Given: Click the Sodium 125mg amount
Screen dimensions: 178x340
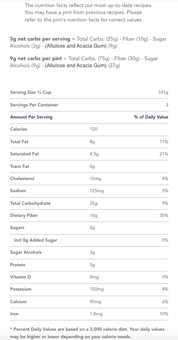Looking at the screenshot, I should (x=97, y=191).
